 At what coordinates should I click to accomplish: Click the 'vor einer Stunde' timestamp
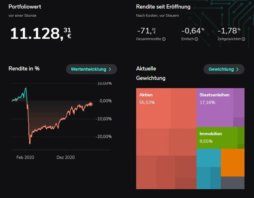pyautogui.click(x=22, y=16)
